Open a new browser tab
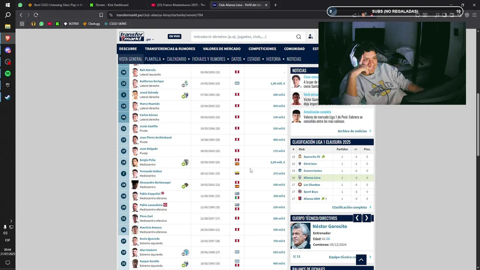 275,5
